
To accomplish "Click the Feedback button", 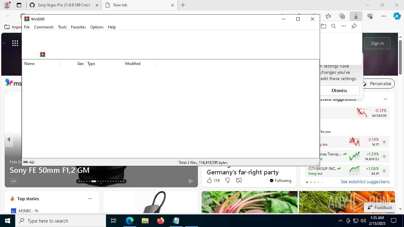I will (x=380, y=207).
